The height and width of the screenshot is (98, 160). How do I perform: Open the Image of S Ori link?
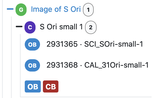click(x=56, y=9)
